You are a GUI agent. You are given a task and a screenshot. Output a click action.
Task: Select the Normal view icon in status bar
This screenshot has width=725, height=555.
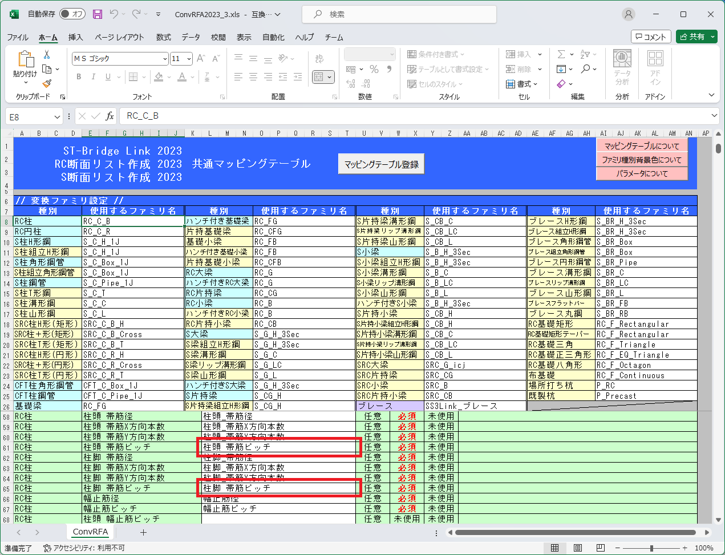tap(554, 548)
